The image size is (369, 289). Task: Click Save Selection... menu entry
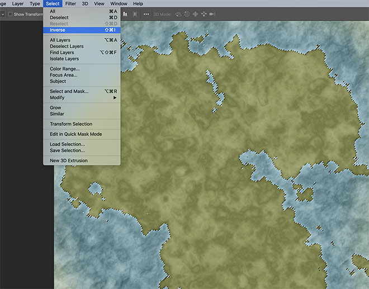click(x=67, y=150)
